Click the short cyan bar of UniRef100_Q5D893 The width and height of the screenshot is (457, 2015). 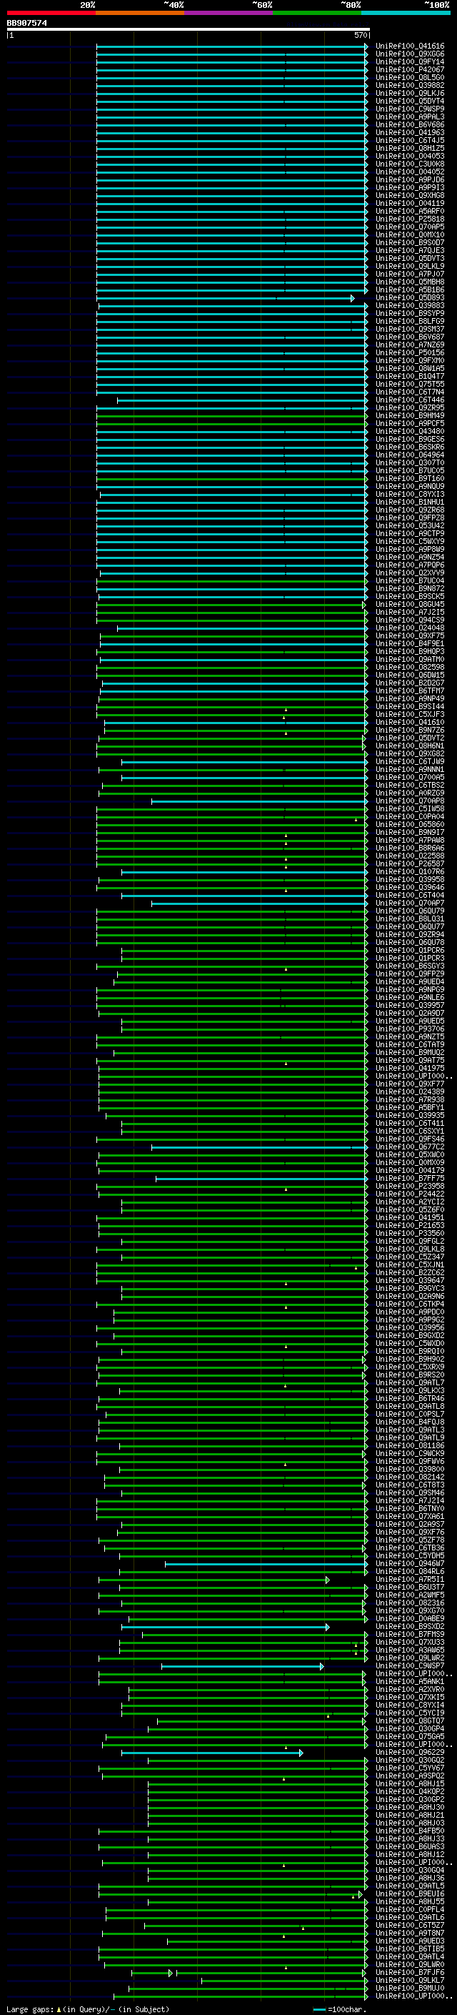coord(225,299)
